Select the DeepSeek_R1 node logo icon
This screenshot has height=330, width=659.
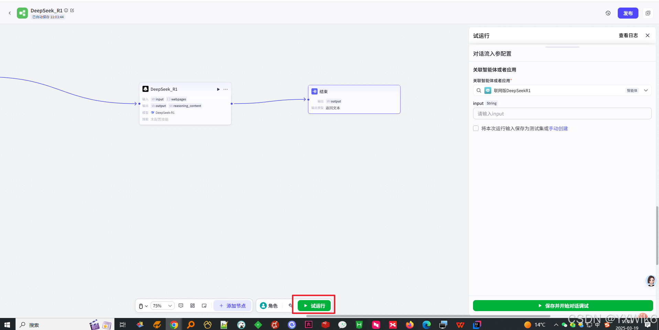(x=145, y=89)
